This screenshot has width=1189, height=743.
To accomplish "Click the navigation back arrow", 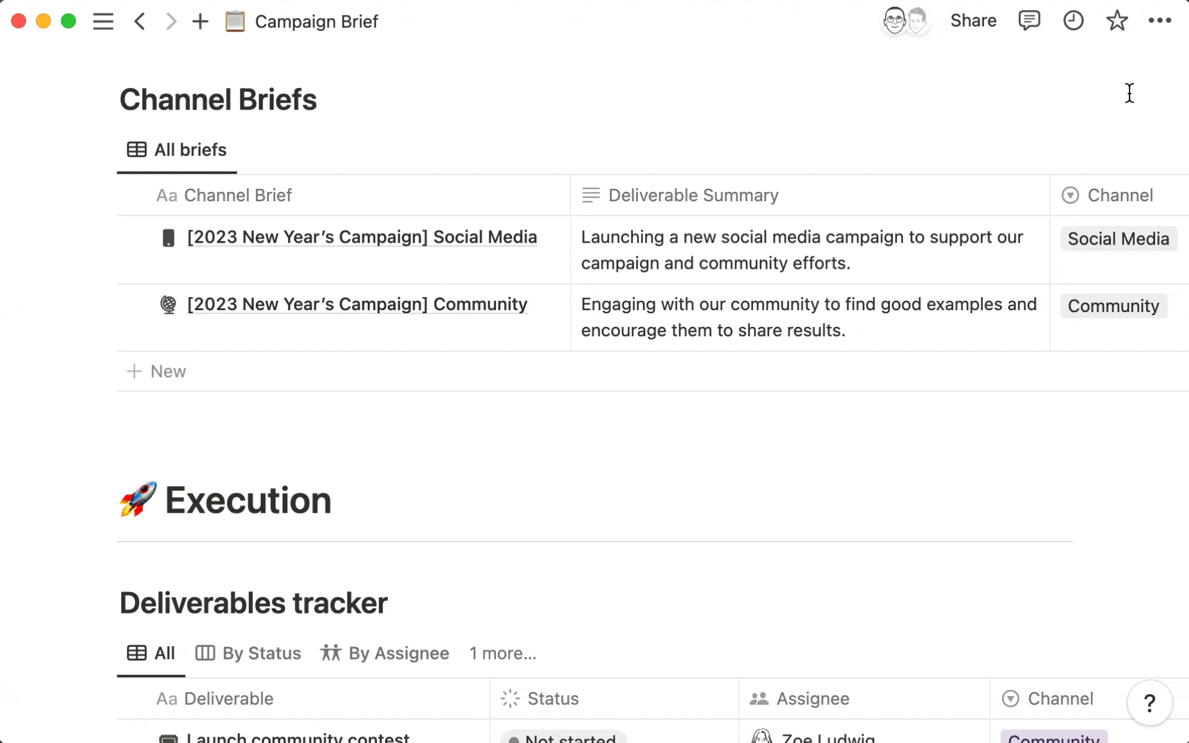I will pyautogui.click(x=141, y=22).
